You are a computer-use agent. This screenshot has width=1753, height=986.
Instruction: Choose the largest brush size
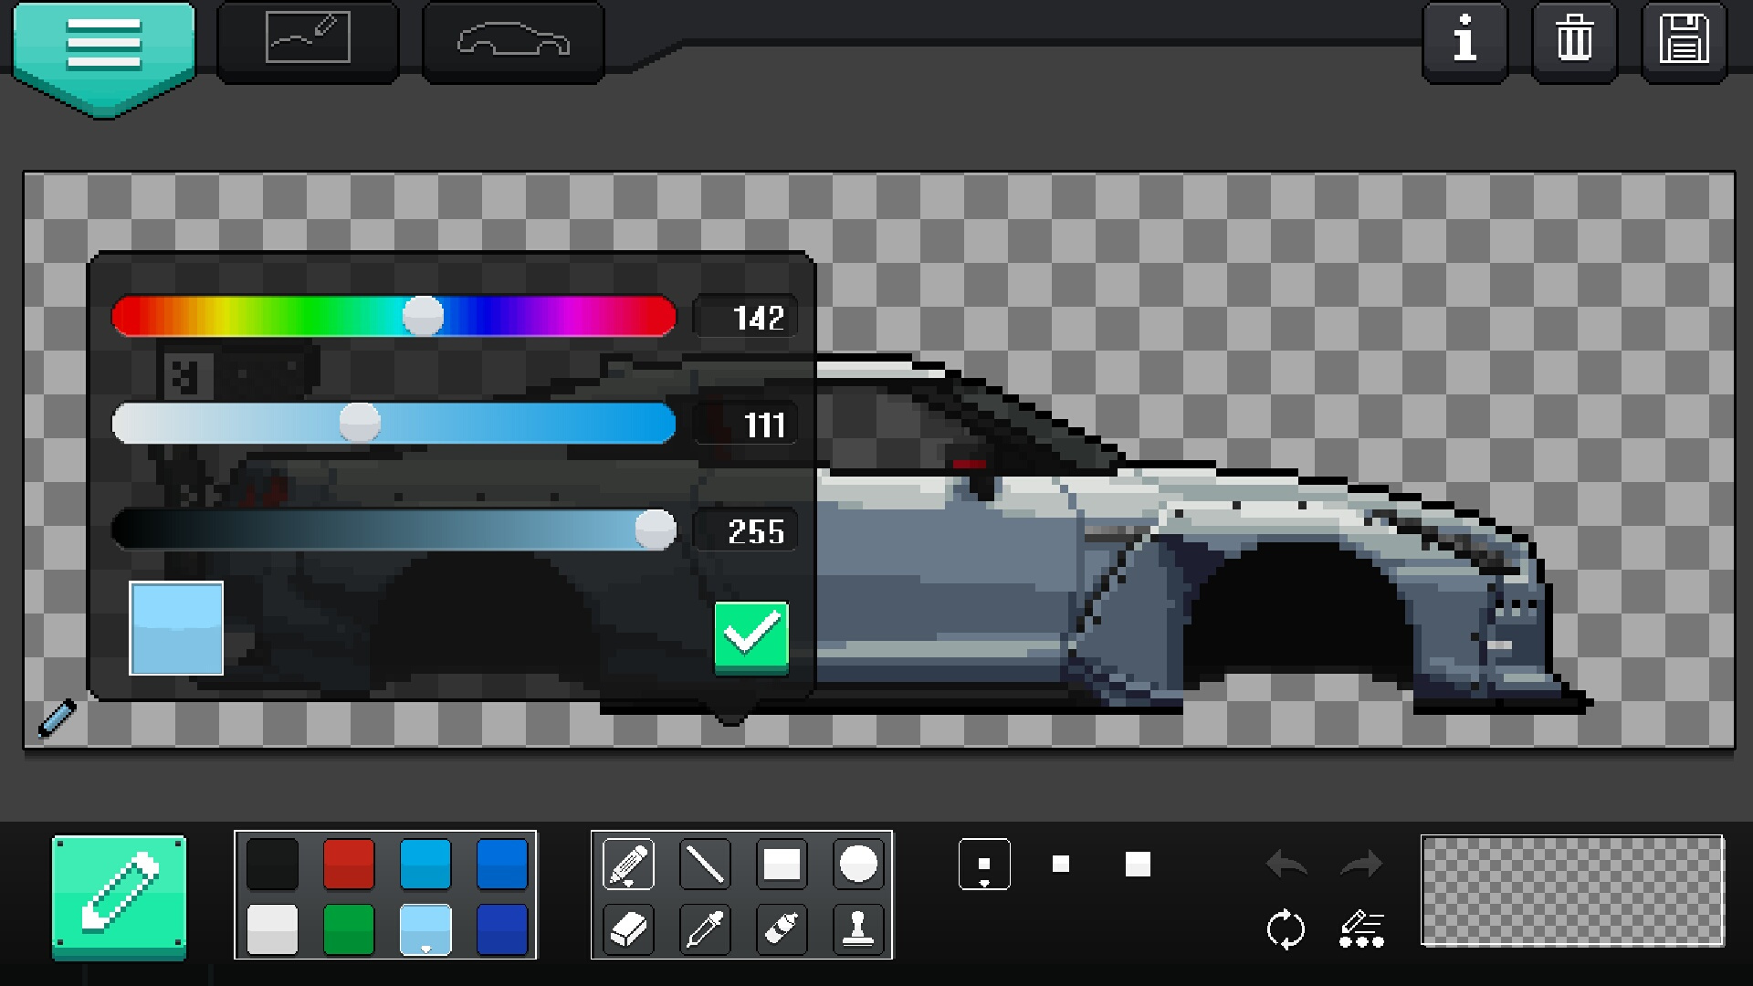click(x=1138, y=864)
